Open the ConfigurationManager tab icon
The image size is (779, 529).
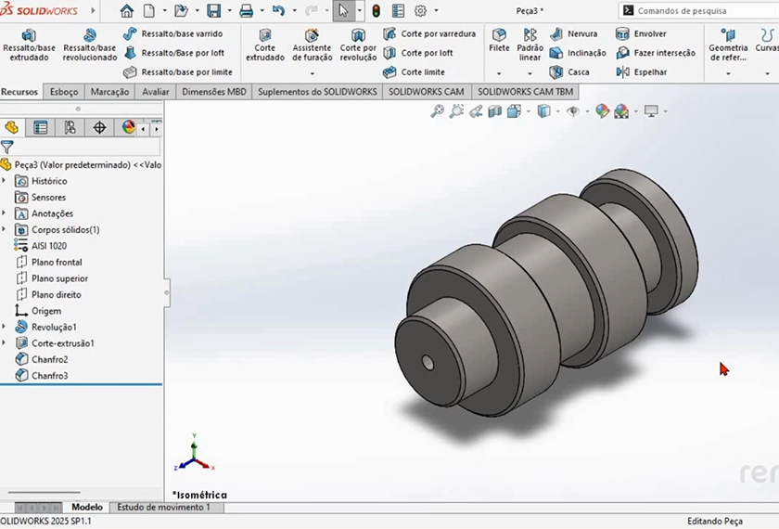coord(70,128)
